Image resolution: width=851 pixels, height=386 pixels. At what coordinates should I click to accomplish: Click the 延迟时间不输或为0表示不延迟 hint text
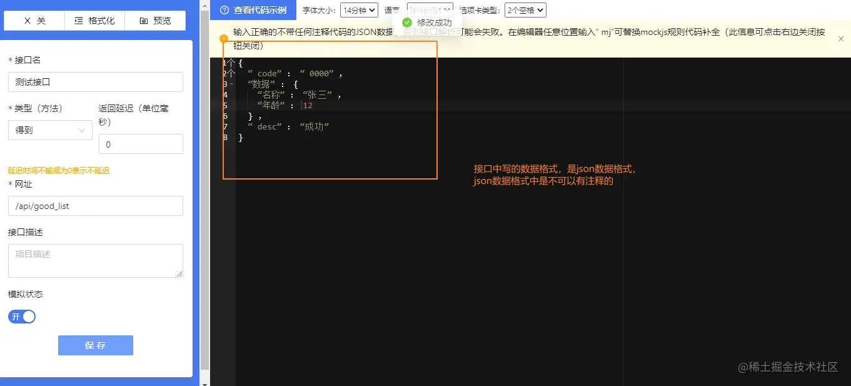[59, 171]
